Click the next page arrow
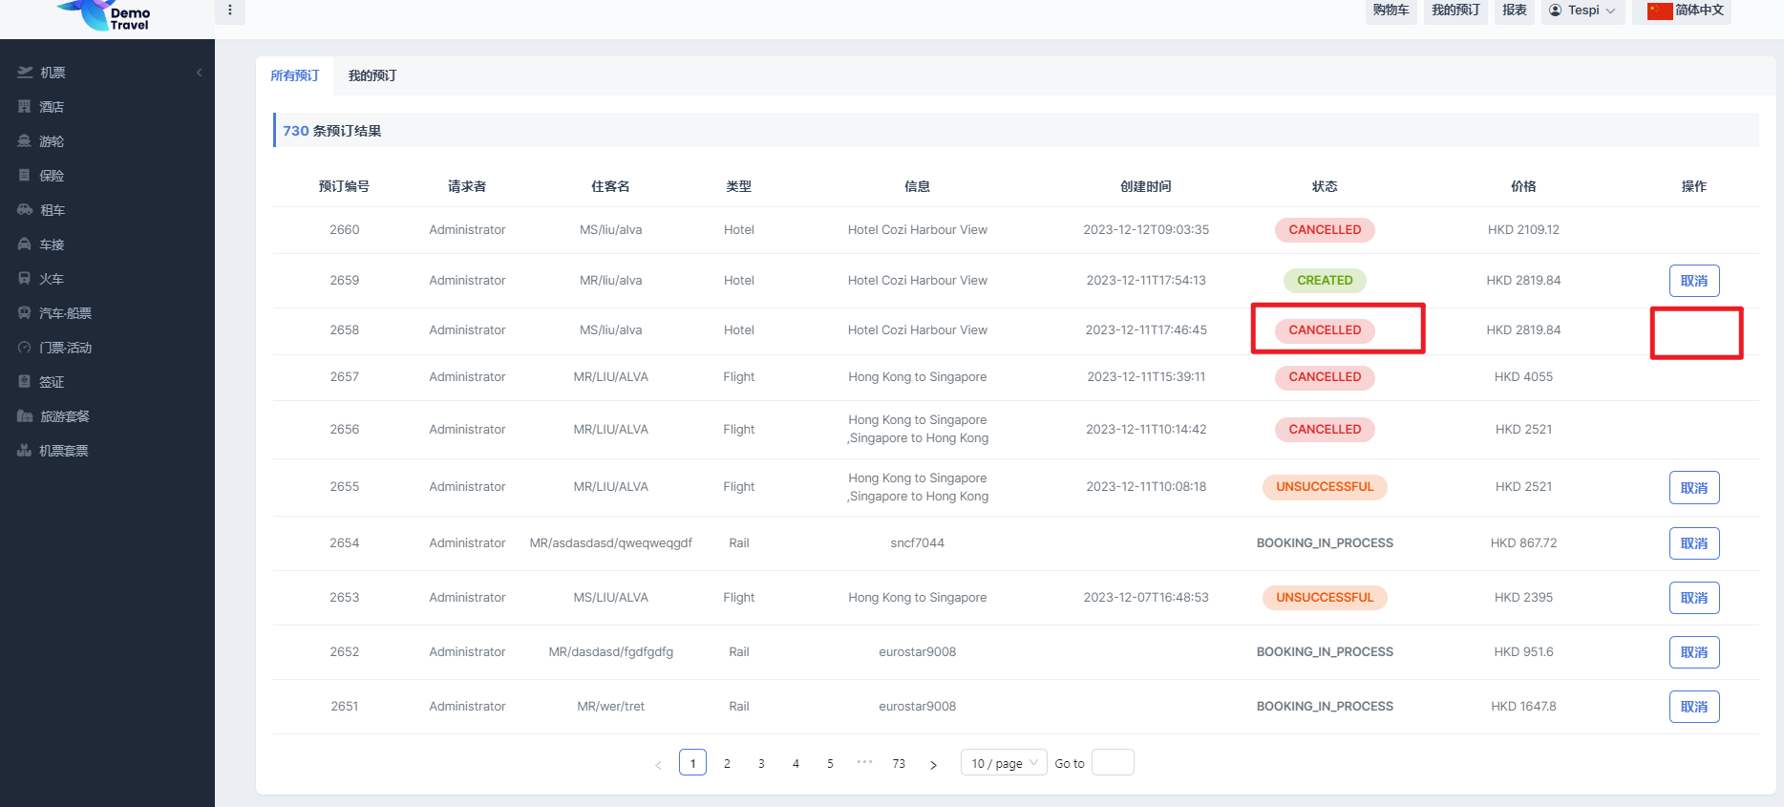Screen dimensions: 1784x807 tap(933, 764)
